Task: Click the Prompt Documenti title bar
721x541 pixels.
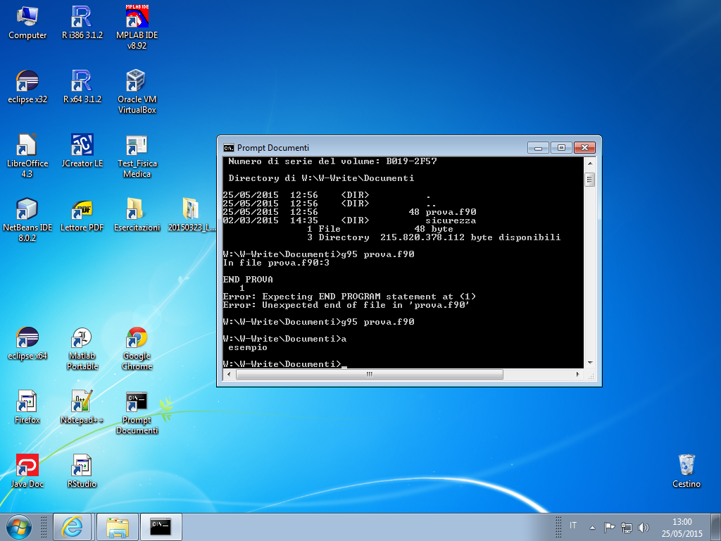Action: (x=380, y=148)
